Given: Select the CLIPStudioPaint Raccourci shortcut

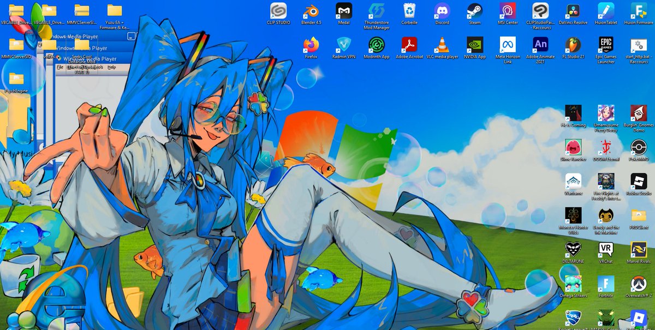Looking at the screenshot, I should (540, 10).
